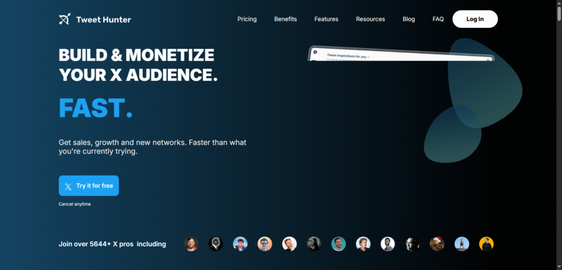The image size is (562, 270).
Task: Click the black avatar with white head outline
Action: [216, 244]
